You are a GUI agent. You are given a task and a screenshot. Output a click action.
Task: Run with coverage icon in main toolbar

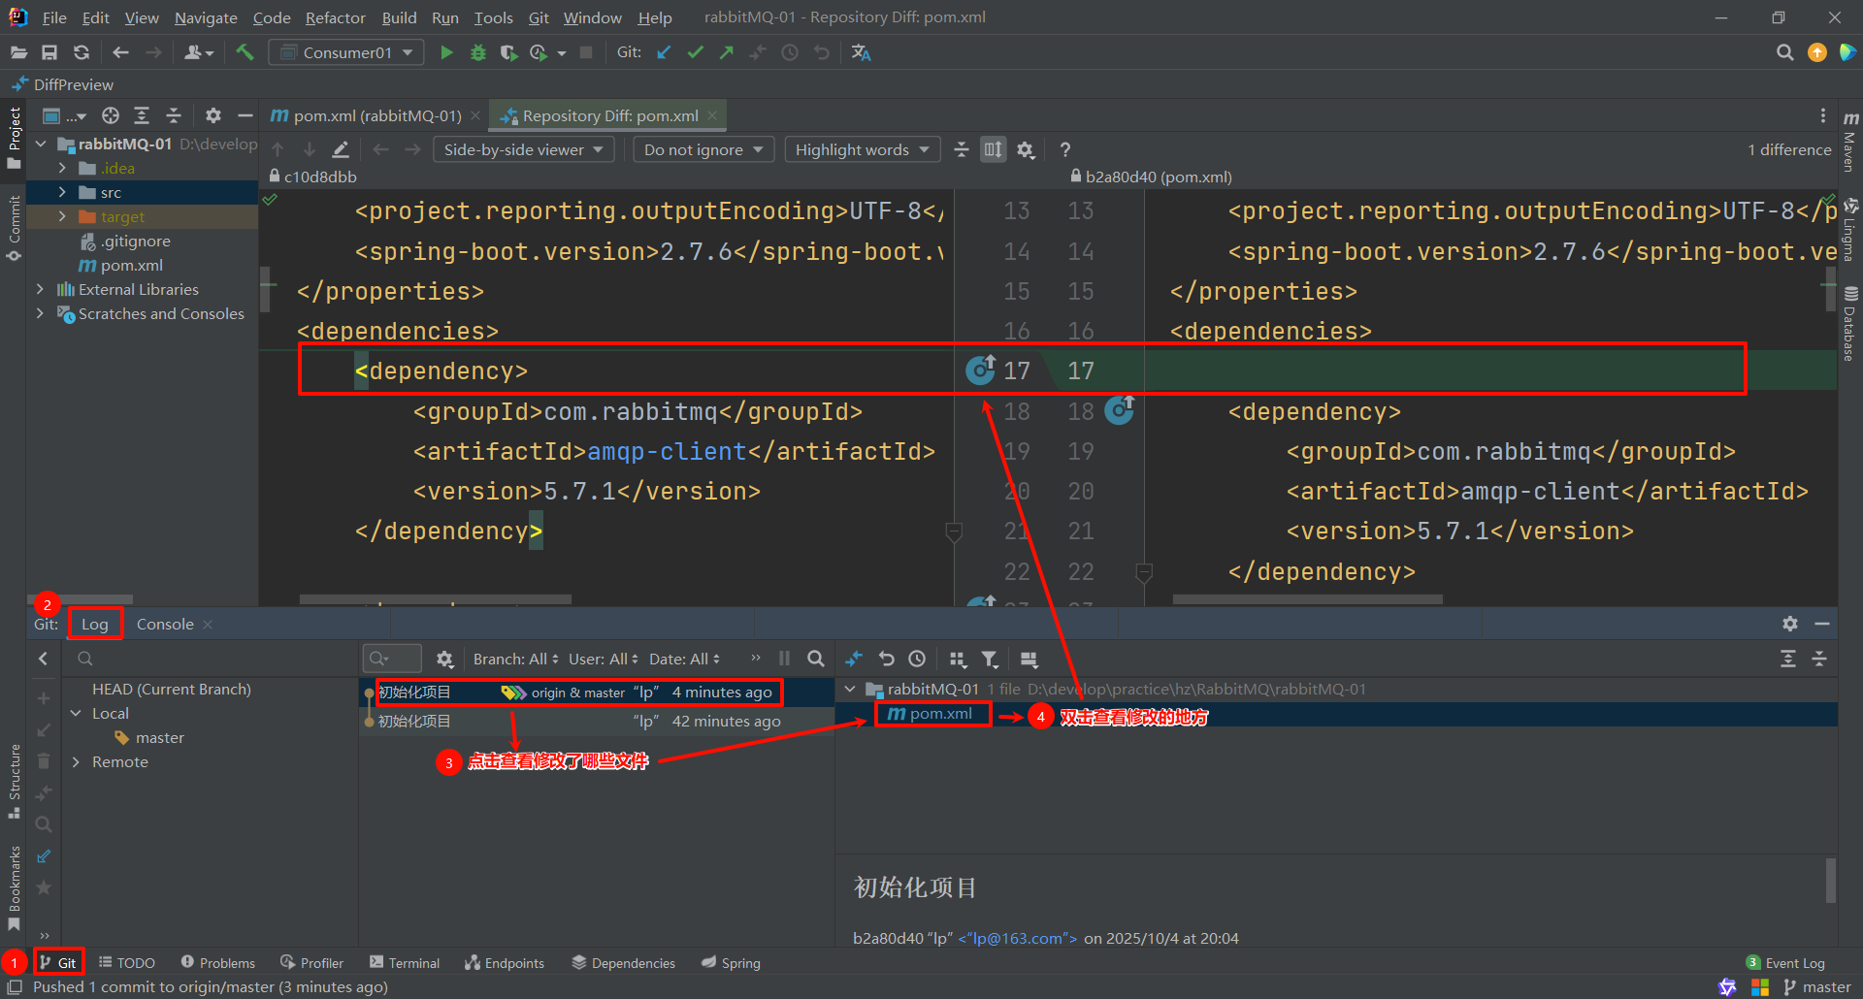coord(508,52)
